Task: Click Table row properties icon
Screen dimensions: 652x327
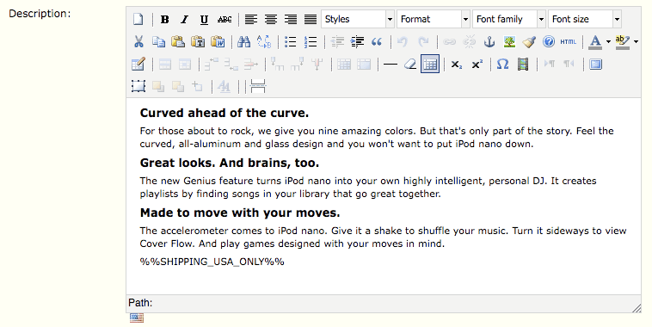Action: coord(164,64)
